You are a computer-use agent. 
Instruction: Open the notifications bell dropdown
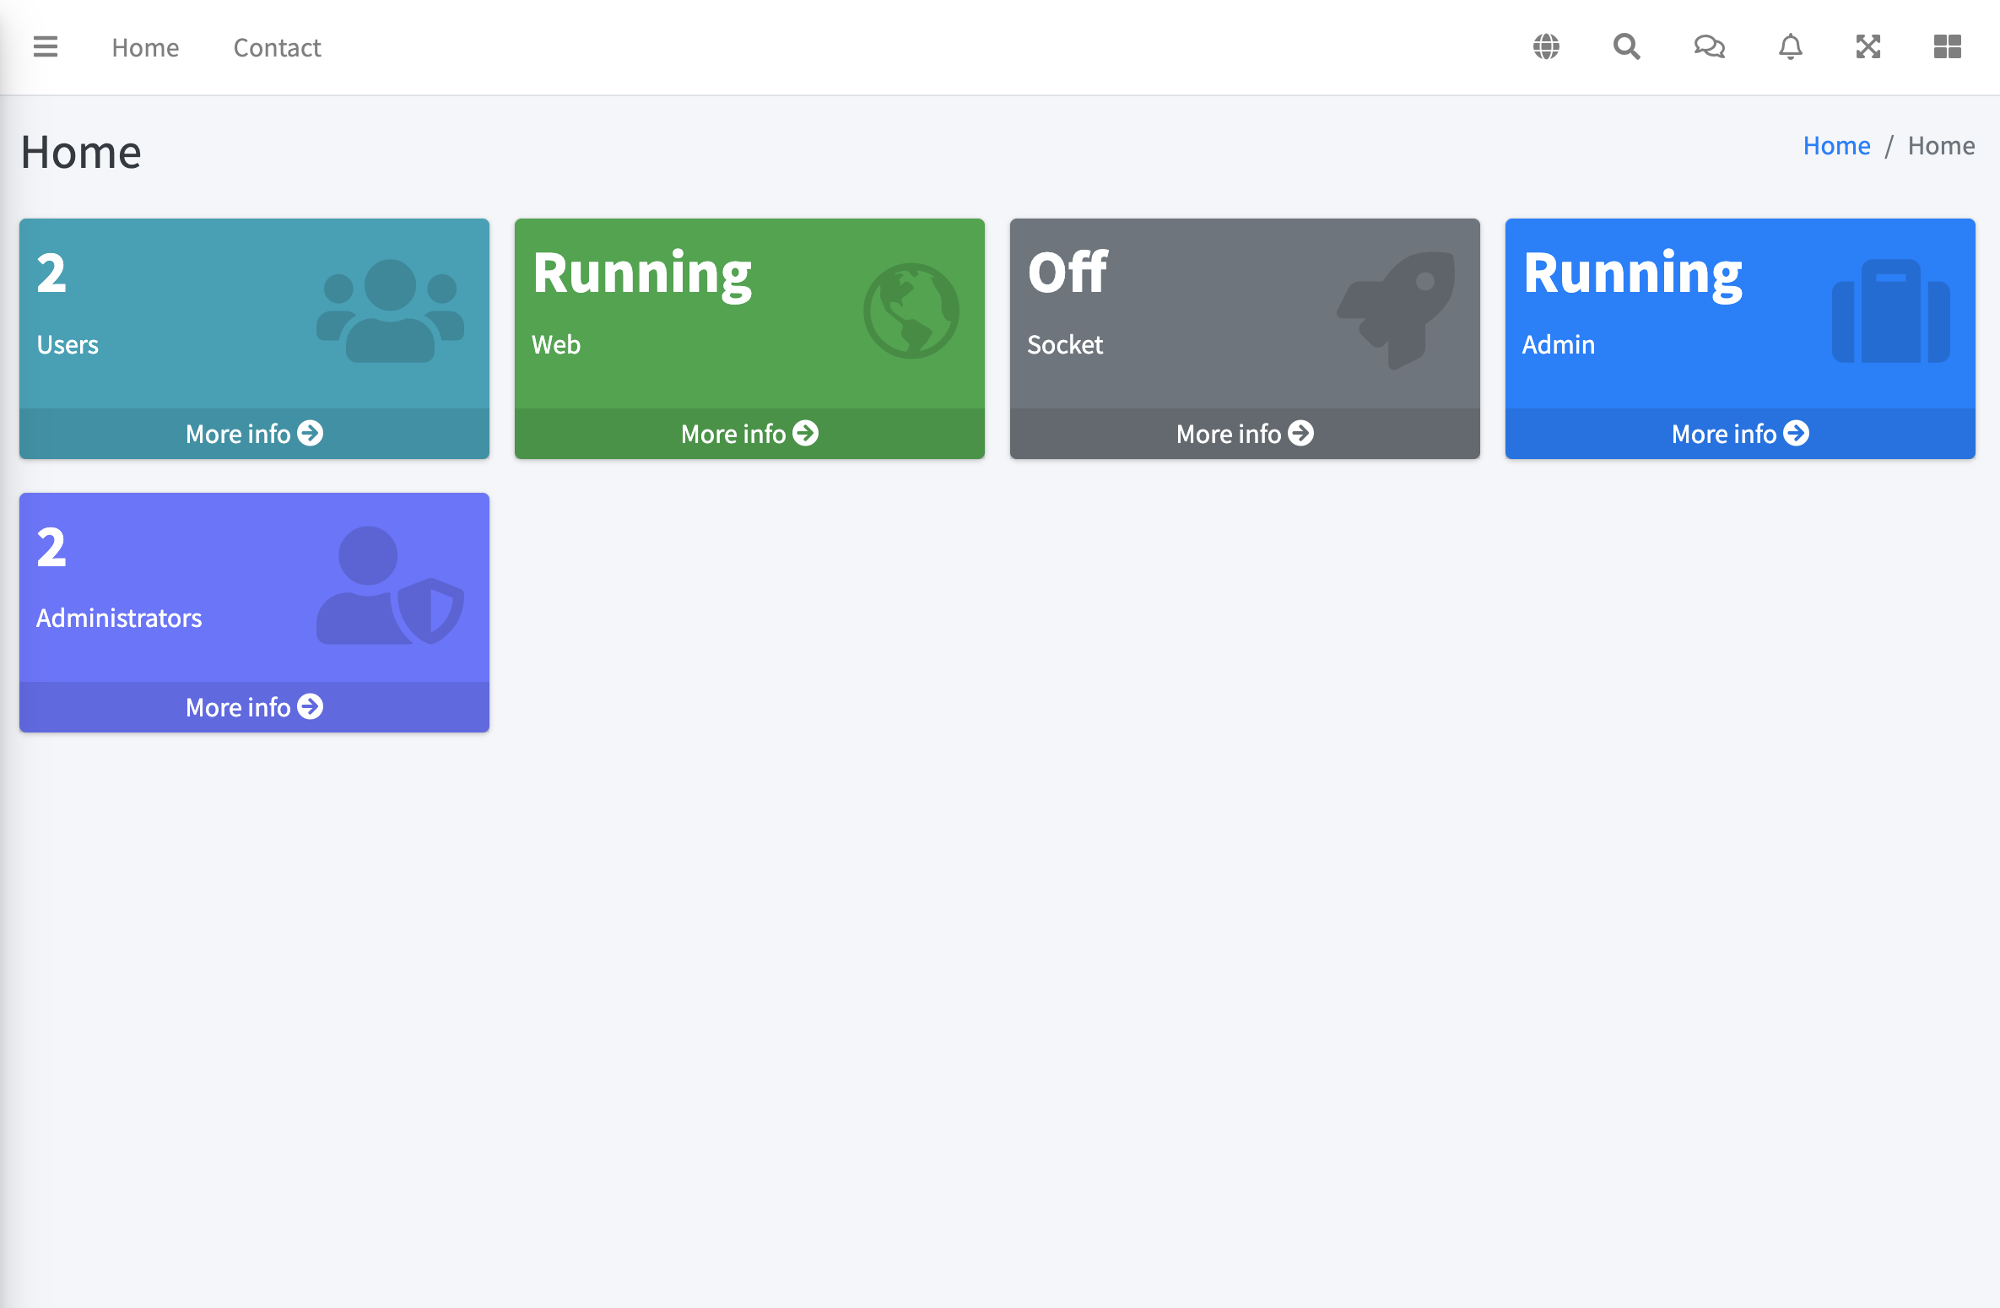click(1790, 47)
